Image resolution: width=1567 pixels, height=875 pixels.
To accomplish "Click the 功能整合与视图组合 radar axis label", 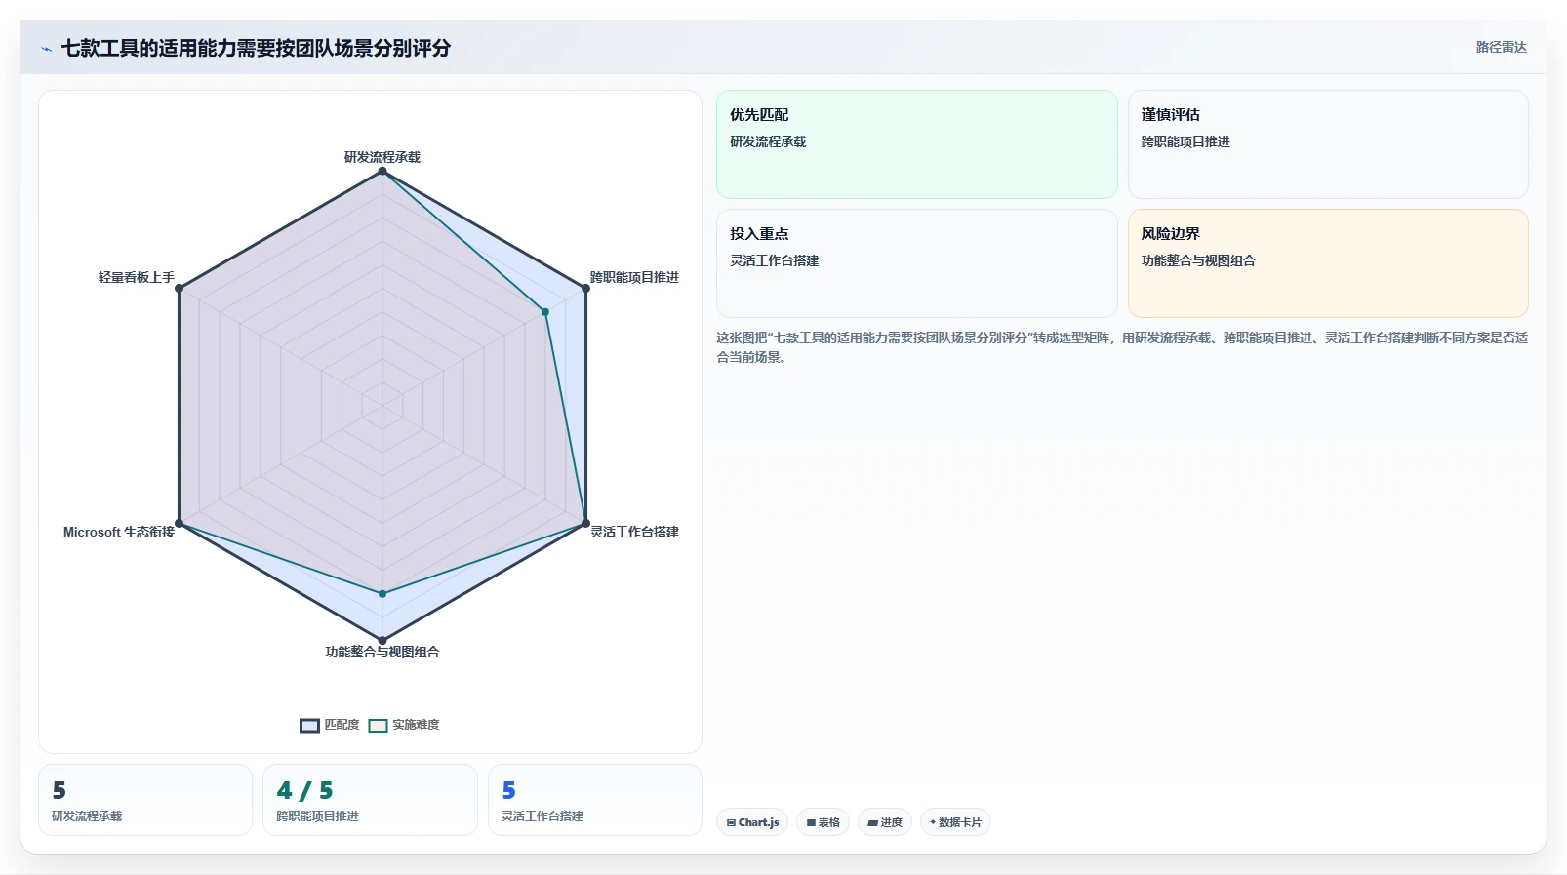I will coord(382,652).
